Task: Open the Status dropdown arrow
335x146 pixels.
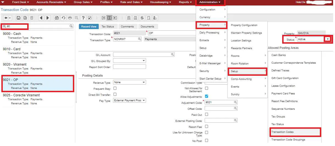Action: tap(328, 39)
